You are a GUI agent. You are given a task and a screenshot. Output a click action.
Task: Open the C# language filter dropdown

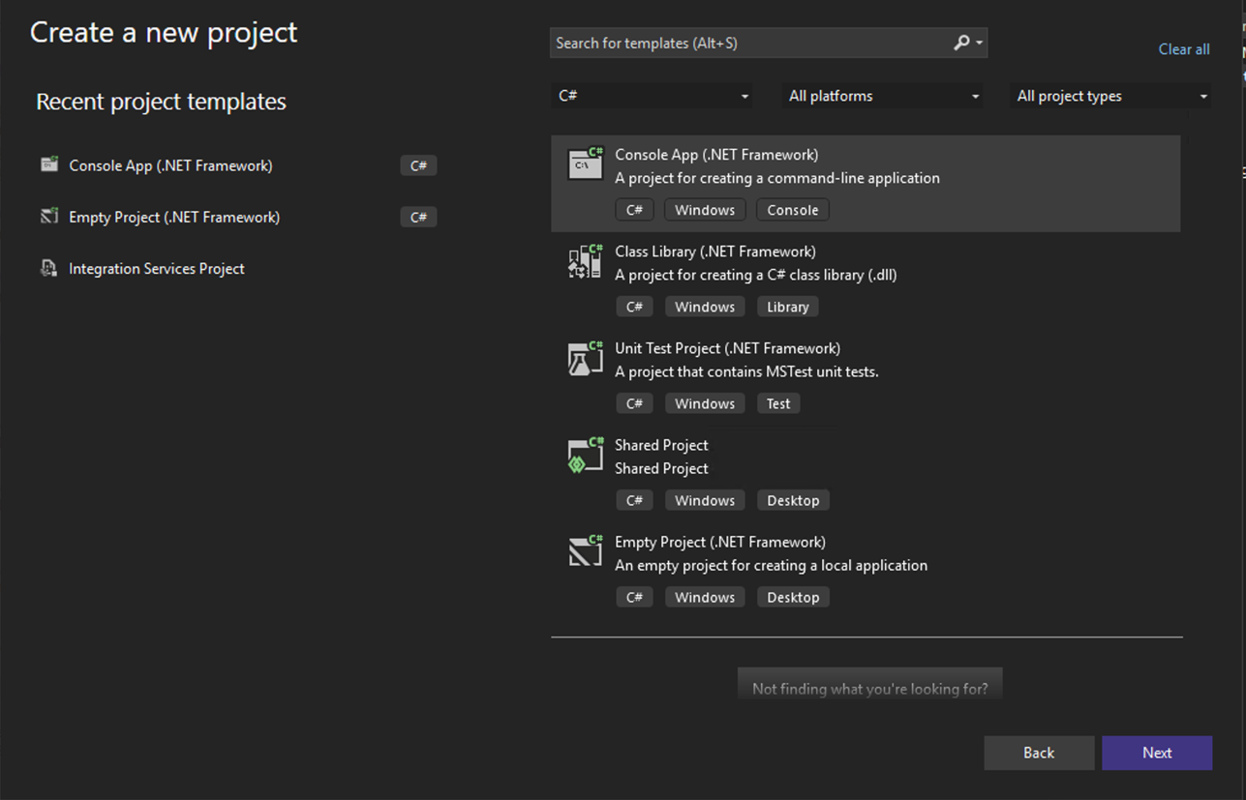pyautogui.click(x=653, y=96)
